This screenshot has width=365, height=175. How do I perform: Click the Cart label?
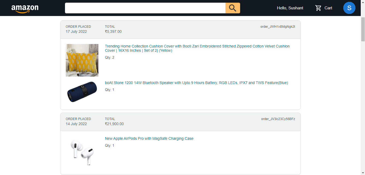coord(328,8)
